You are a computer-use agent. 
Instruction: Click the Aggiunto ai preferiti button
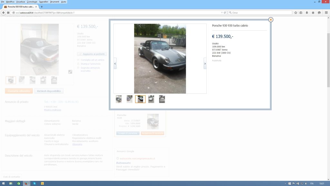click(x=92, y=54)
